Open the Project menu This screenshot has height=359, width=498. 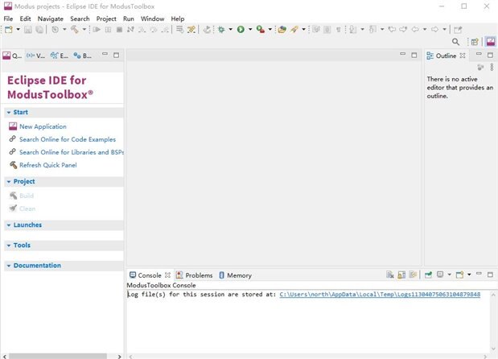106,19
